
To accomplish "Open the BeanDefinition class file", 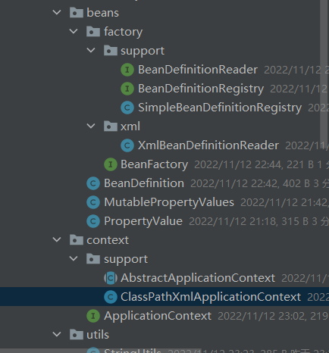I will click(144, 183).
